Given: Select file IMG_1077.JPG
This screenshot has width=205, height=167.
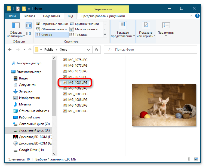Looking at the screenshot, I should click(75, 66).
